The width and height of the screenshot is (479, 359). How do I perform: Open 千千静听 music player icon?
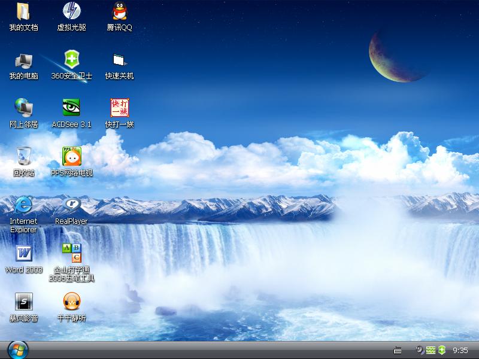(71, 302)
